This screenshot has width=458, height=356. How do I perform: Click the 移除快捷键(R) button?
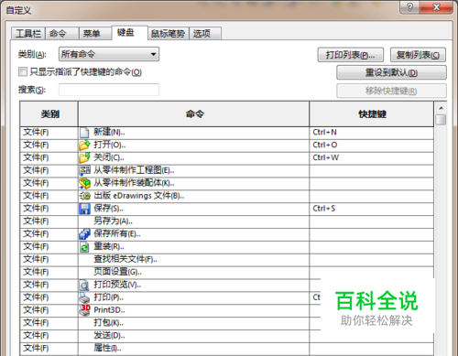point(391,91)
